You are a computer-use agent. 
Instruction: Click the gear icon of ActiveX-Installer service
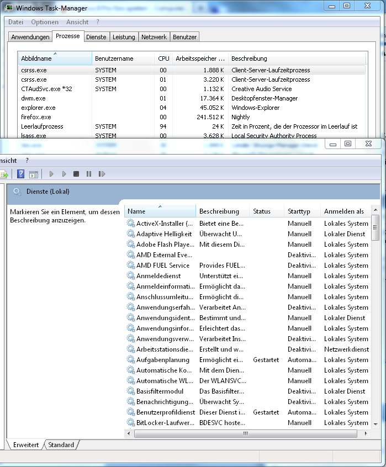pyautogui.click(x=130, y=223)
